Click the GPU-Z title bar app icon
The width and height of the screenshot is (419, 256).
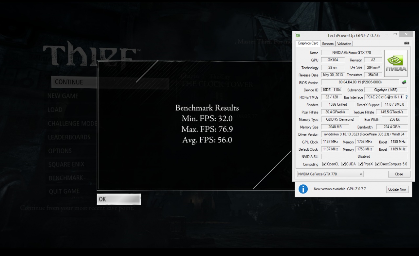298,35
